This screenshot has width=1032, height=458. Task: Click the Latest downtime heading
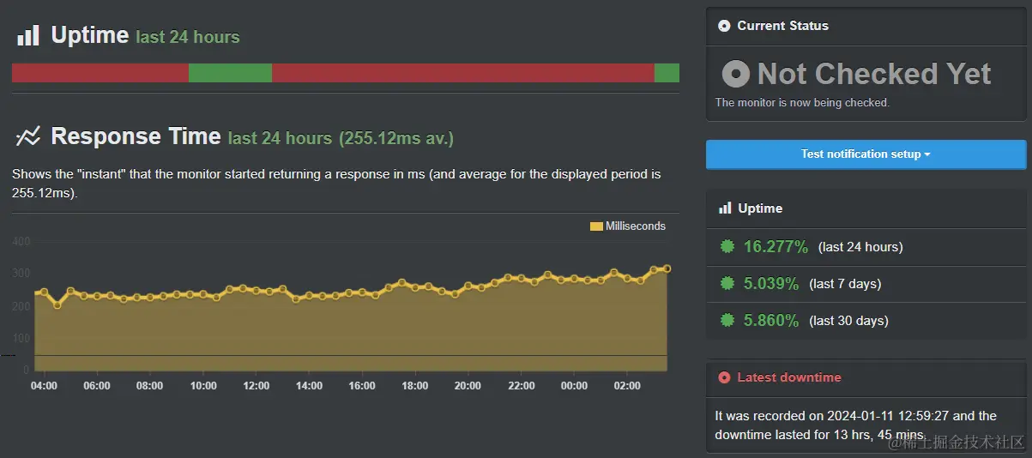[788, 377]
